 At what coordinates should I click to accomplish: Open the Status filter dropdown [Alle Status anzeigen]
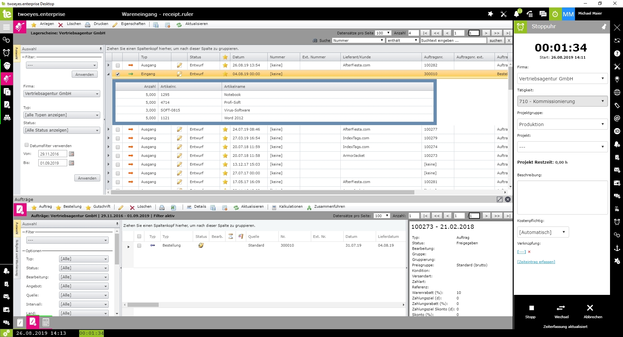[x=62, y=130]
